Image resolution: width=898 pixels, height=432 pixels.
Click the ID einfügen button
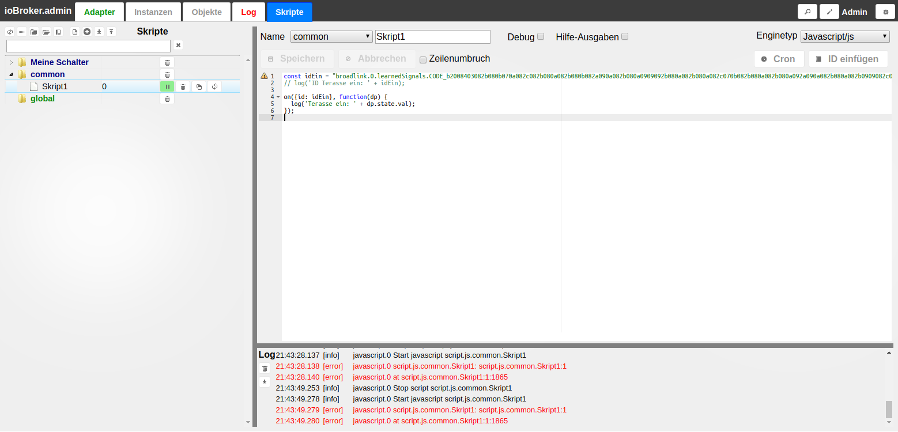pyautogui.click(x=848, y=59)
